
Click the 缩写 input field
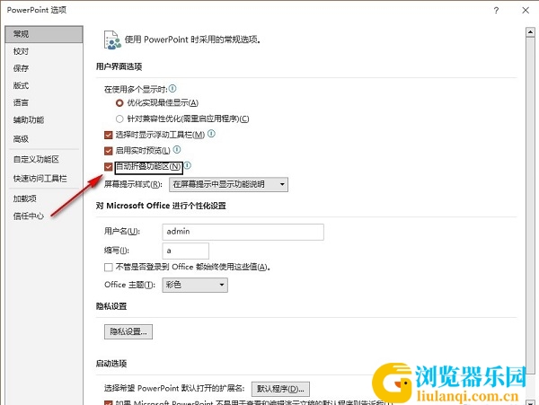(185, 251)
